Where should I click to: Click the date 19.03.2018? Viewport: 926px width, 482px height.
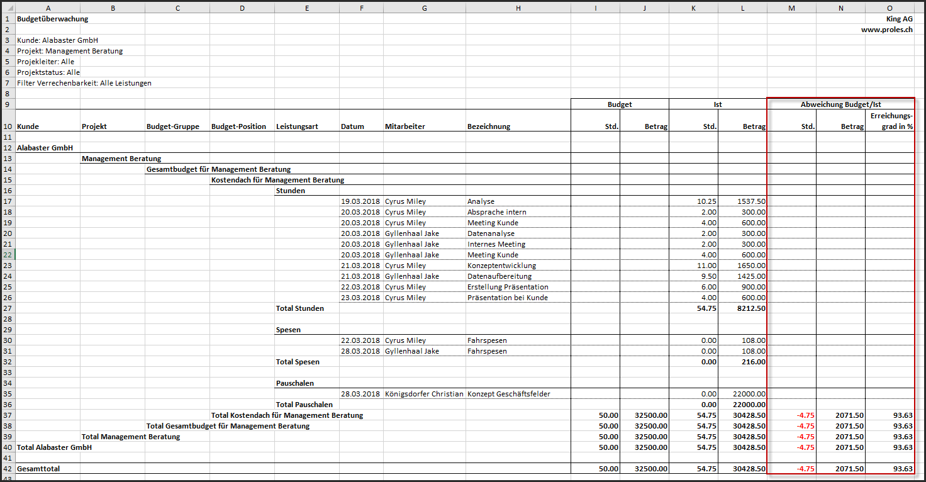360,201
